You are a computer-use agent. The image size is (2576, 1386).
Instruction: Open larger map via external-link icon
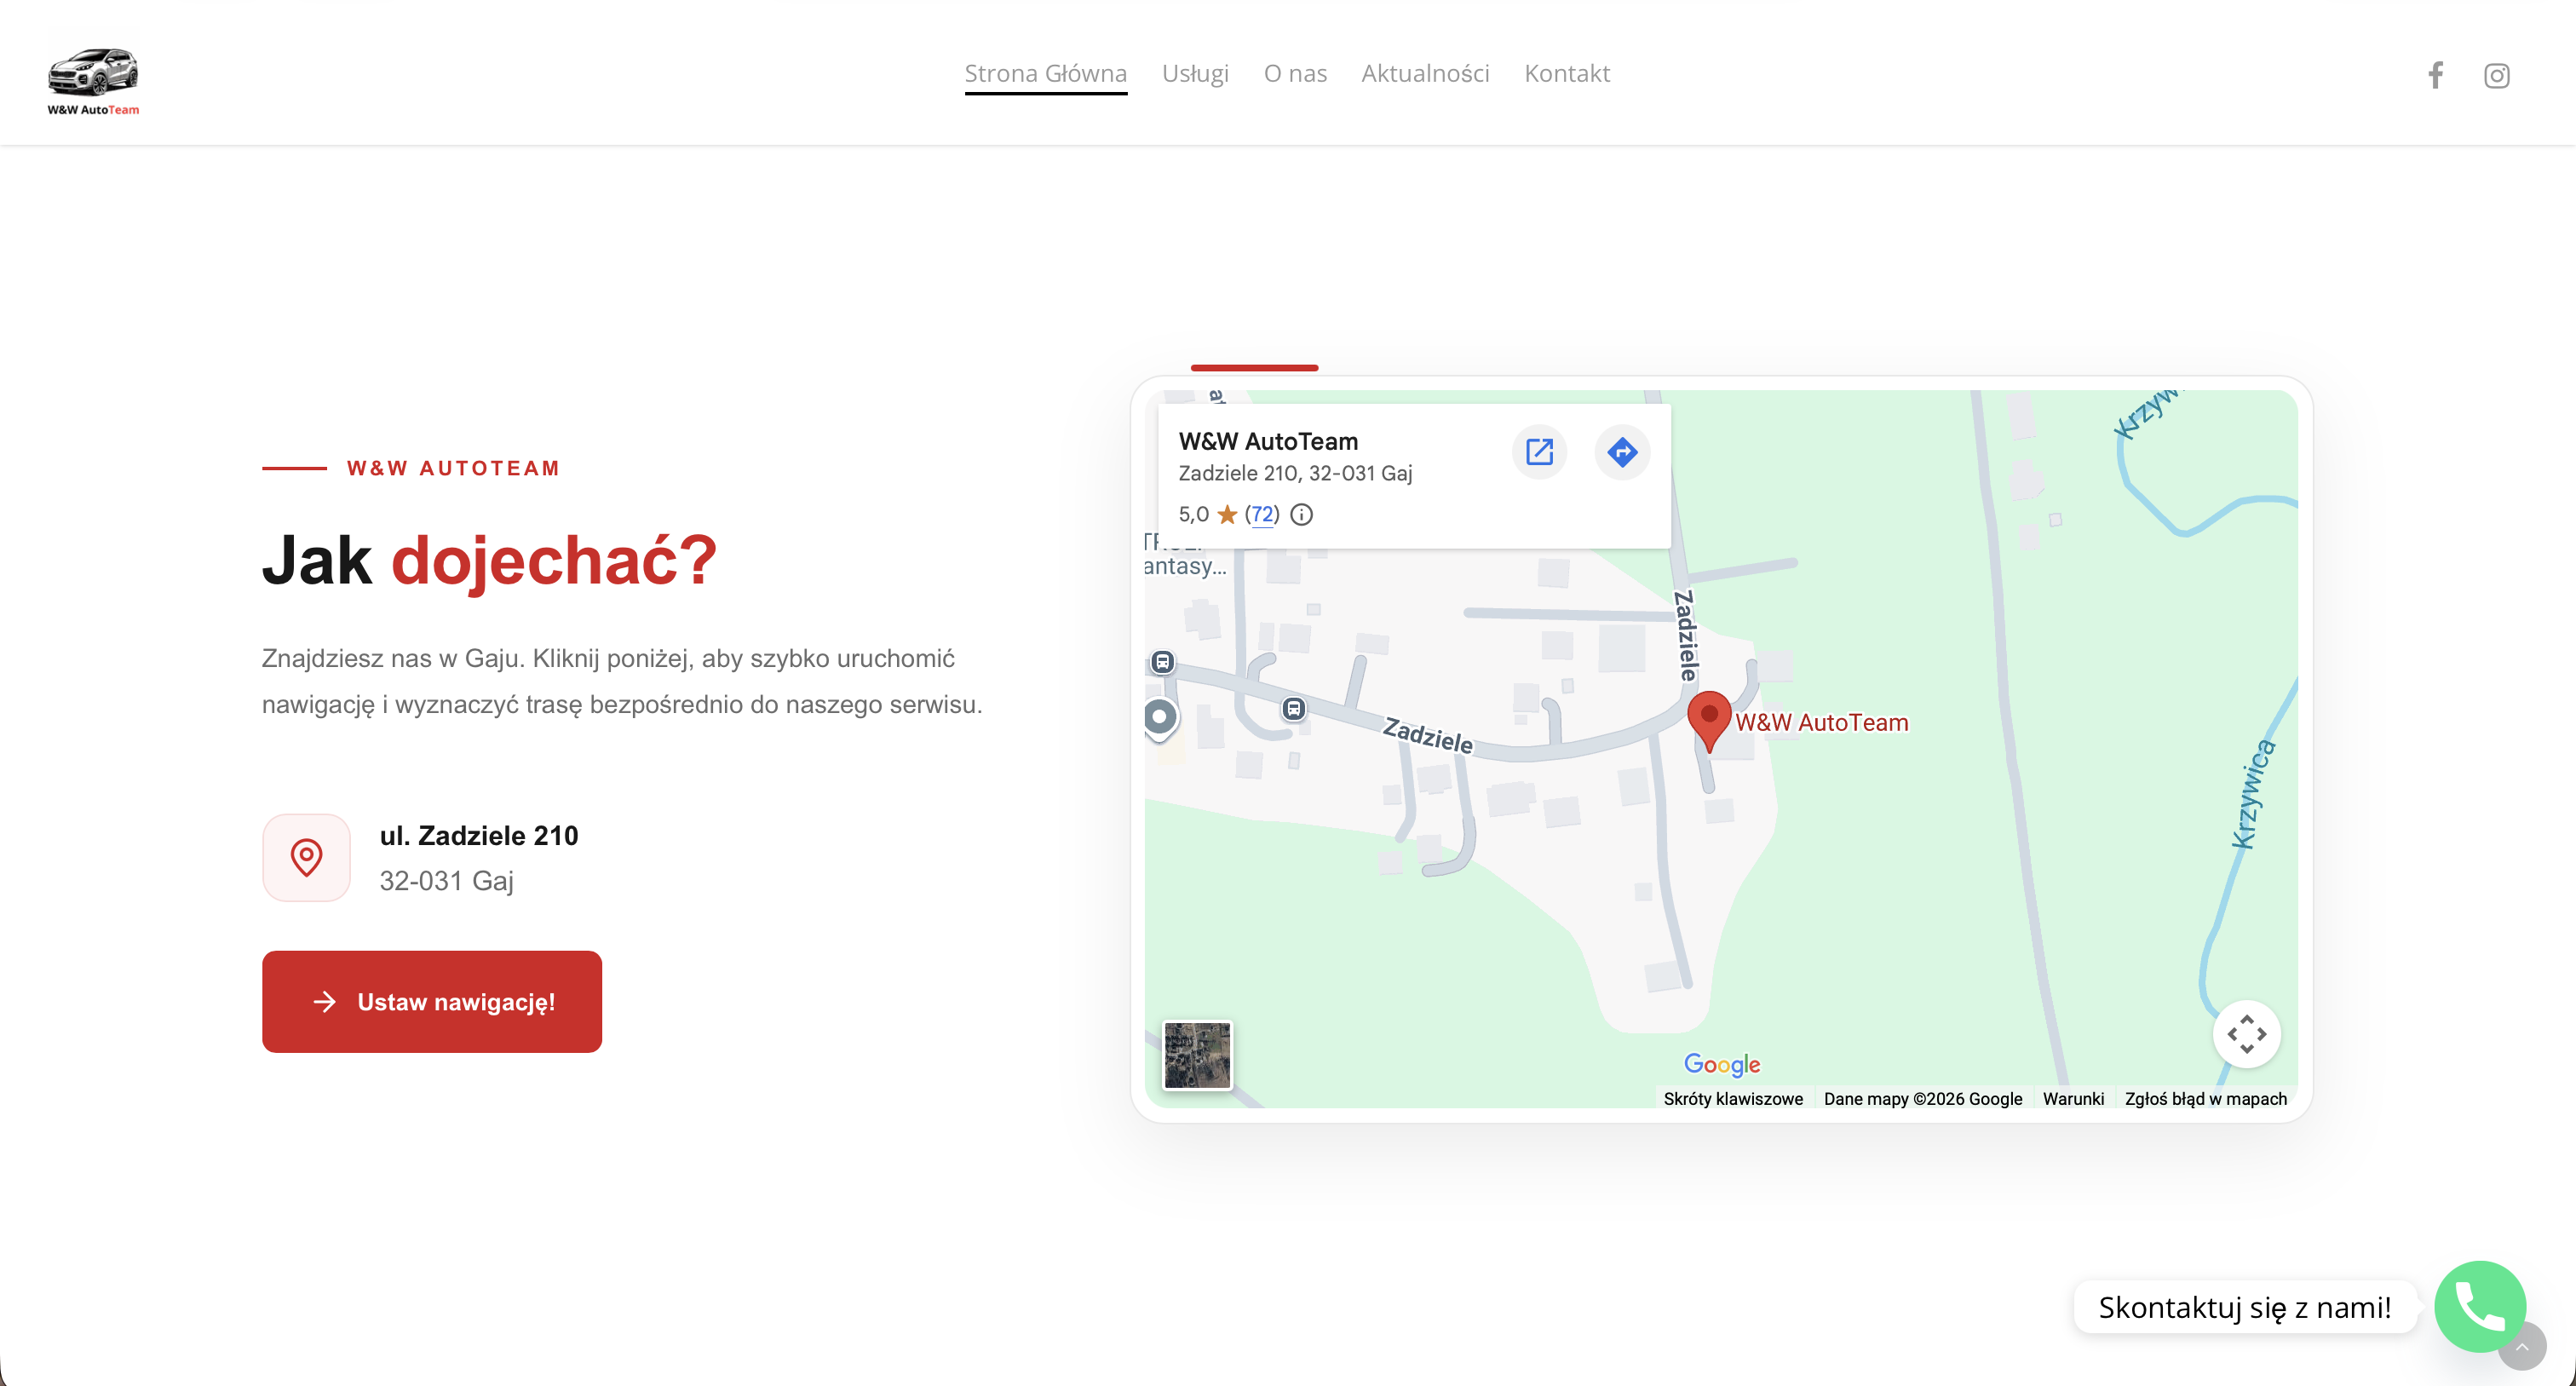click(1539, 452)
